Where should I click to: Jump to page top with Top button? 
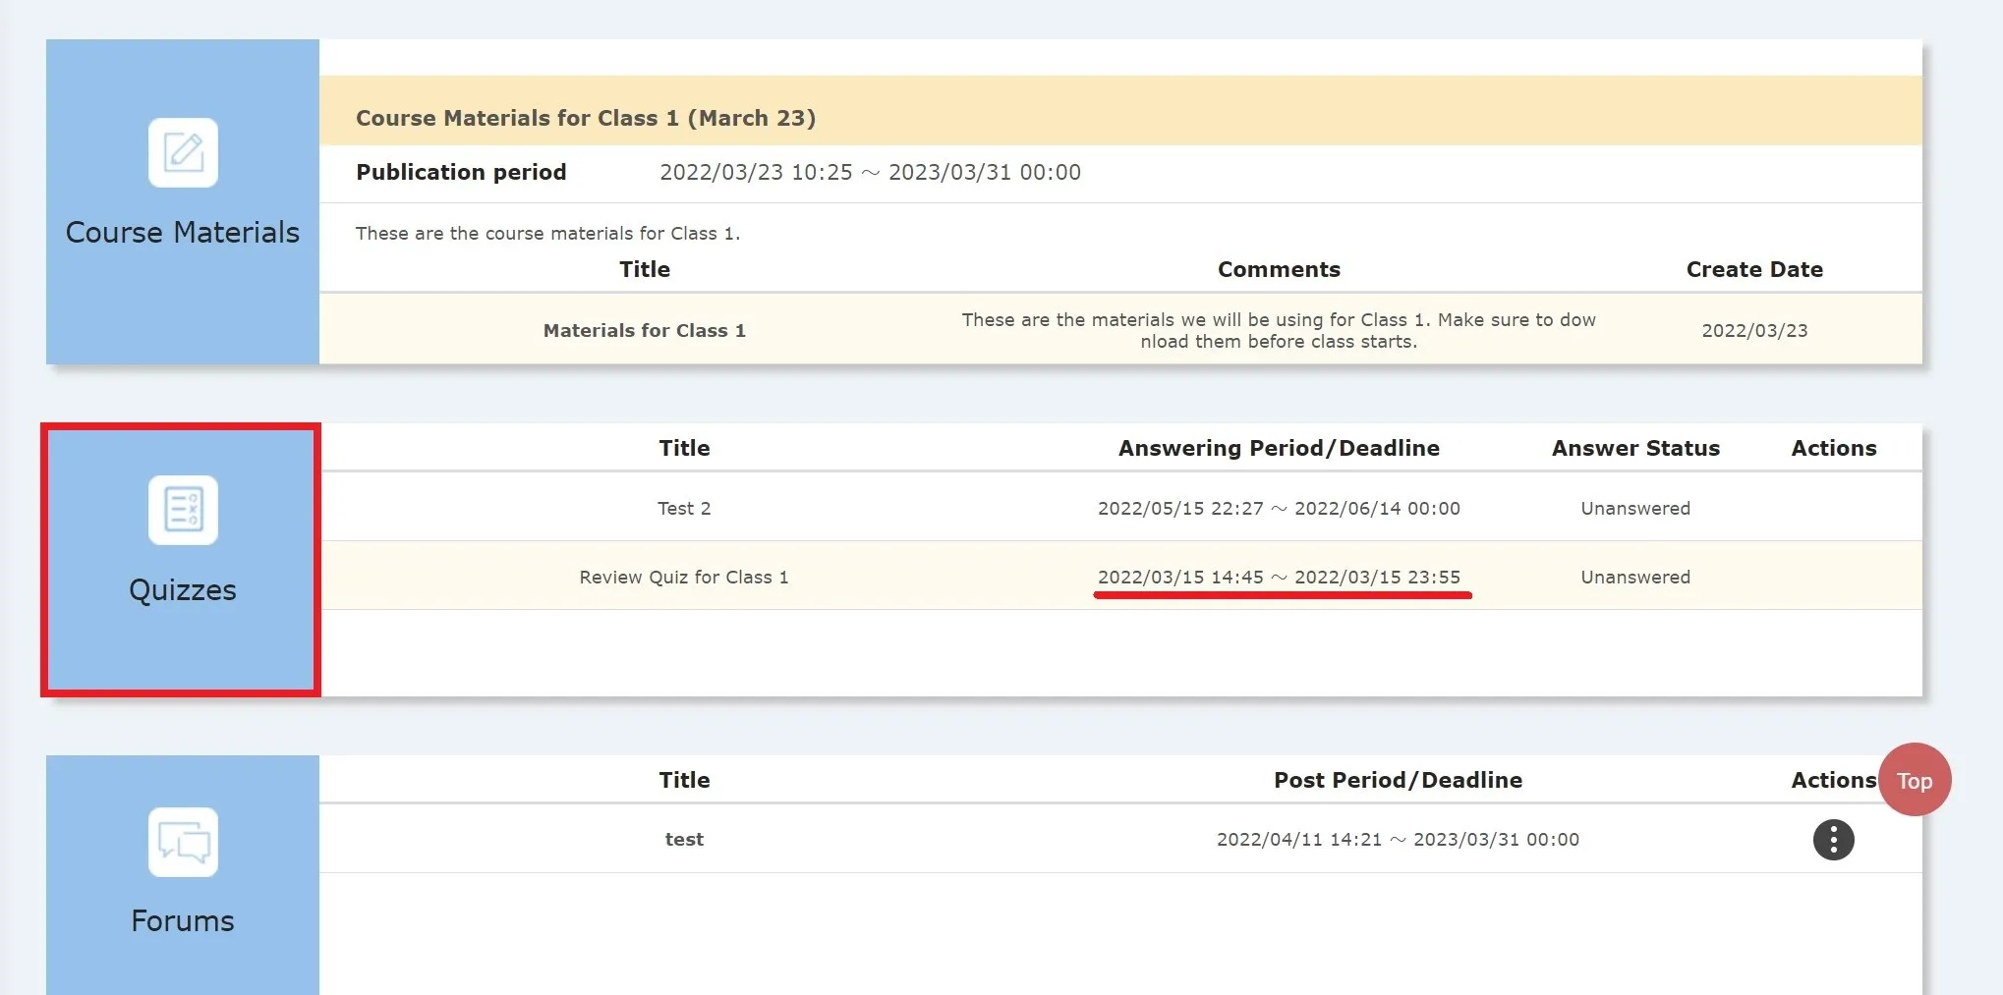(1914, 780)
